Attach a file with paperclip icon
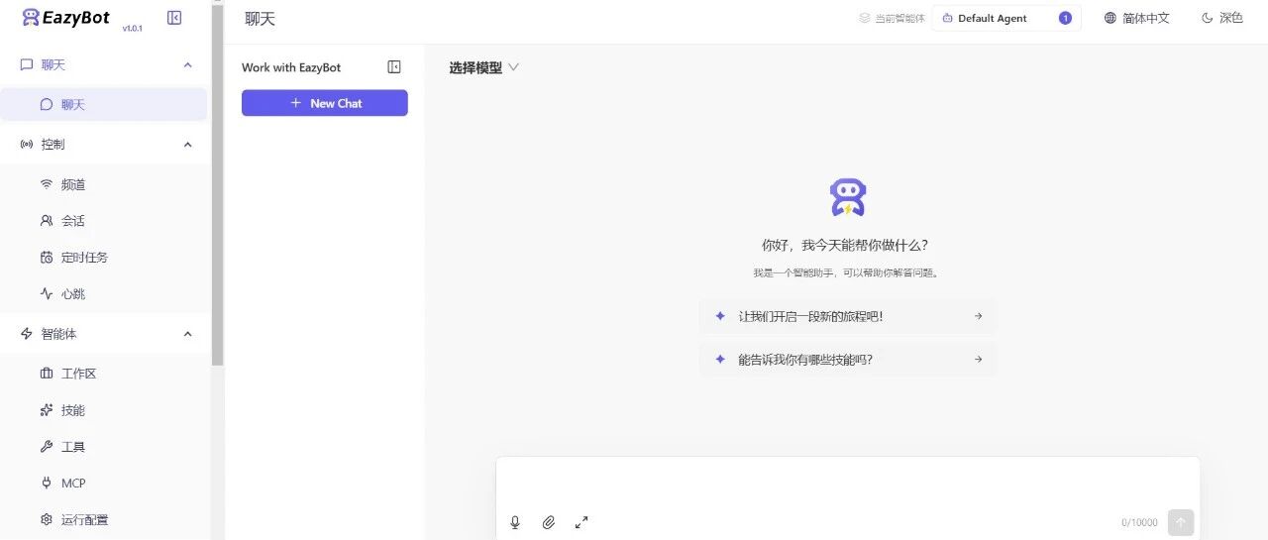Screen dimensions: 1268x540 click(x=548, y=522)
